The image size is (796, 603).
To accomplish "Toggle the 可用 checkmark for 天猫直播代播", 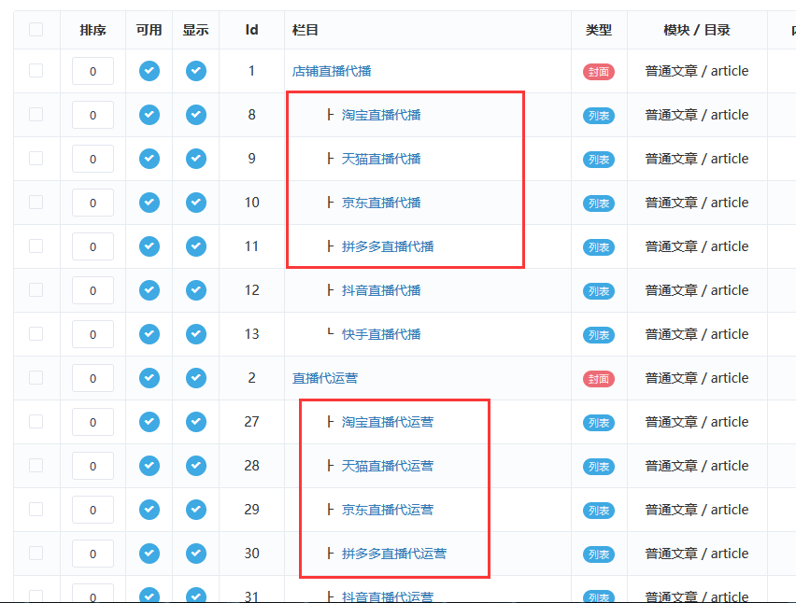I will pos(149,159).
